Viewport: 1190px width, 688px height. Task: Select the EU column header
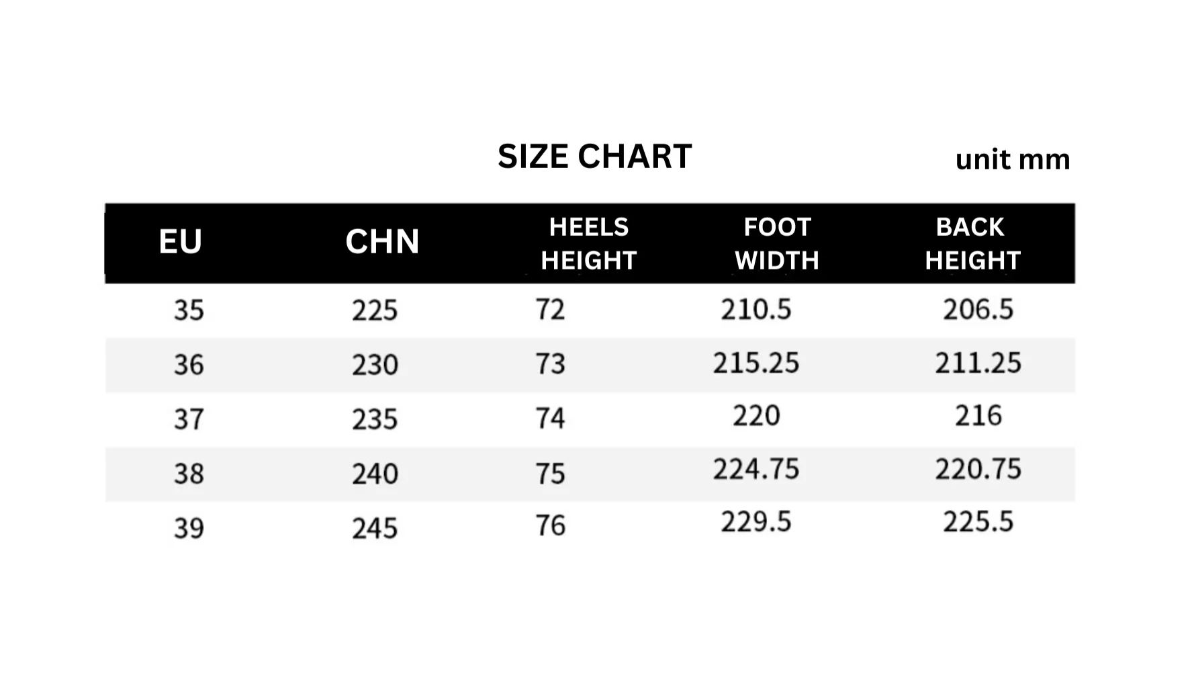click(x=180, y=241)
